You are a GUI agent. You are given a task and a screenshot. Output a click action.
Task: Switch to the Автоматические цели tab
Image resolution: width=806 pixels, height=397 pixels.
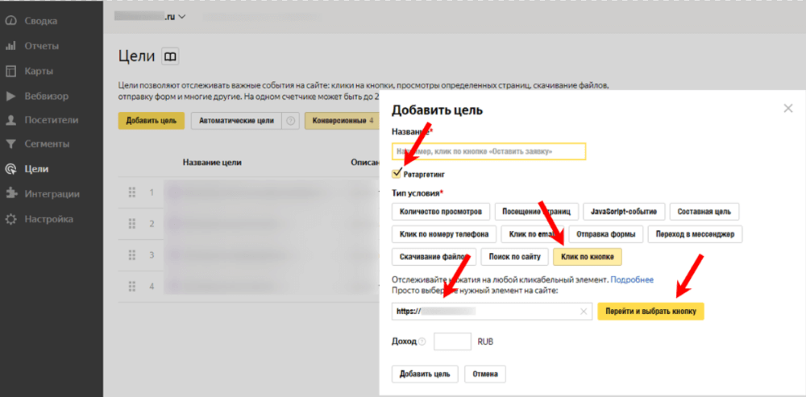click(x=236, y=121)
